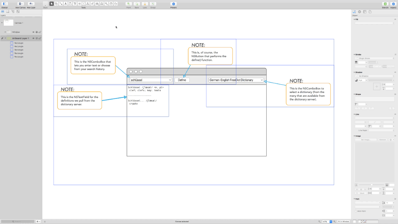Click the Fill color well in the inspector
The width and height of the screenshot is (398, 224).
373,24
